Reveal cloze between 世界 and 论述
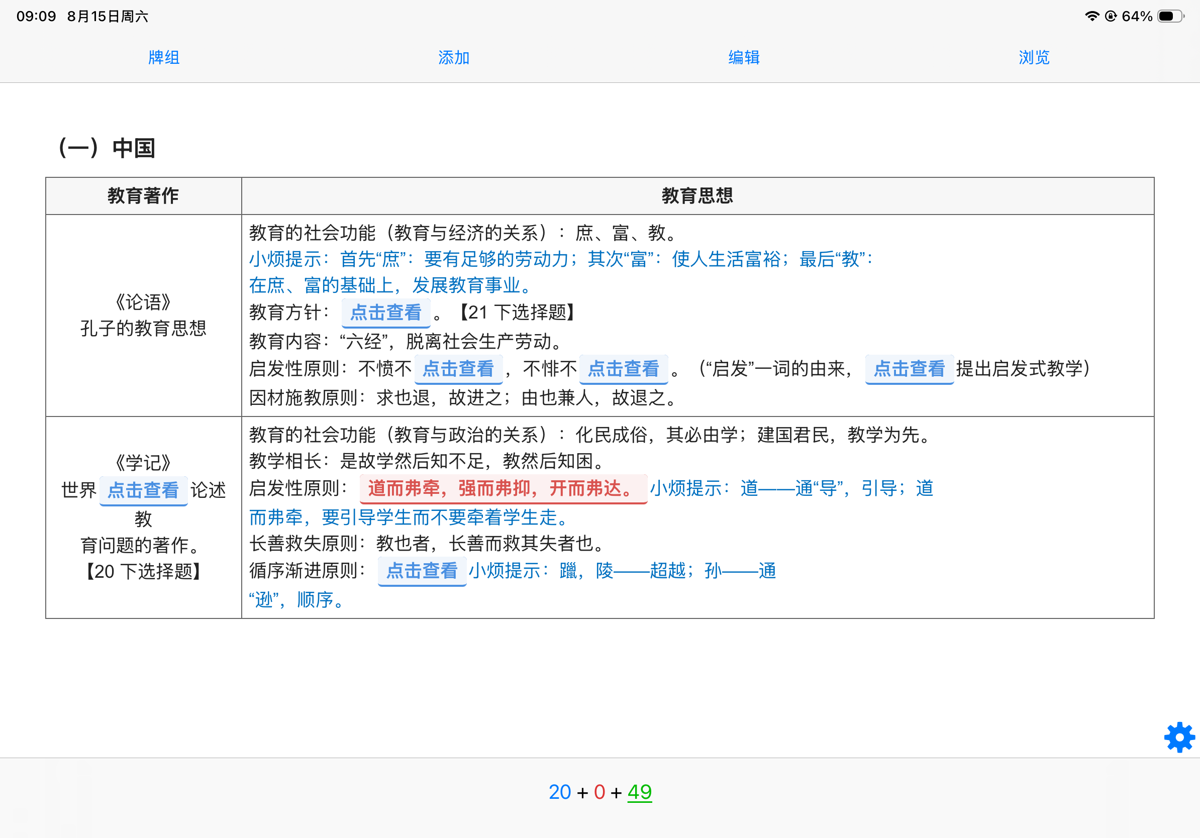Viewport: 1200px width, 838px height. pos(143,490)
